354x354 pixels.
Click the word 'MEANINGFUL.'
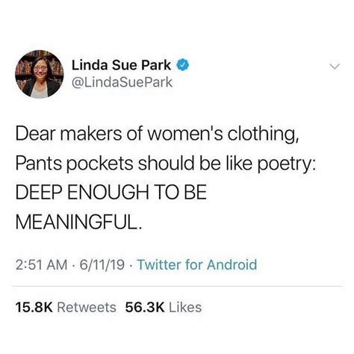pos(78,222)
